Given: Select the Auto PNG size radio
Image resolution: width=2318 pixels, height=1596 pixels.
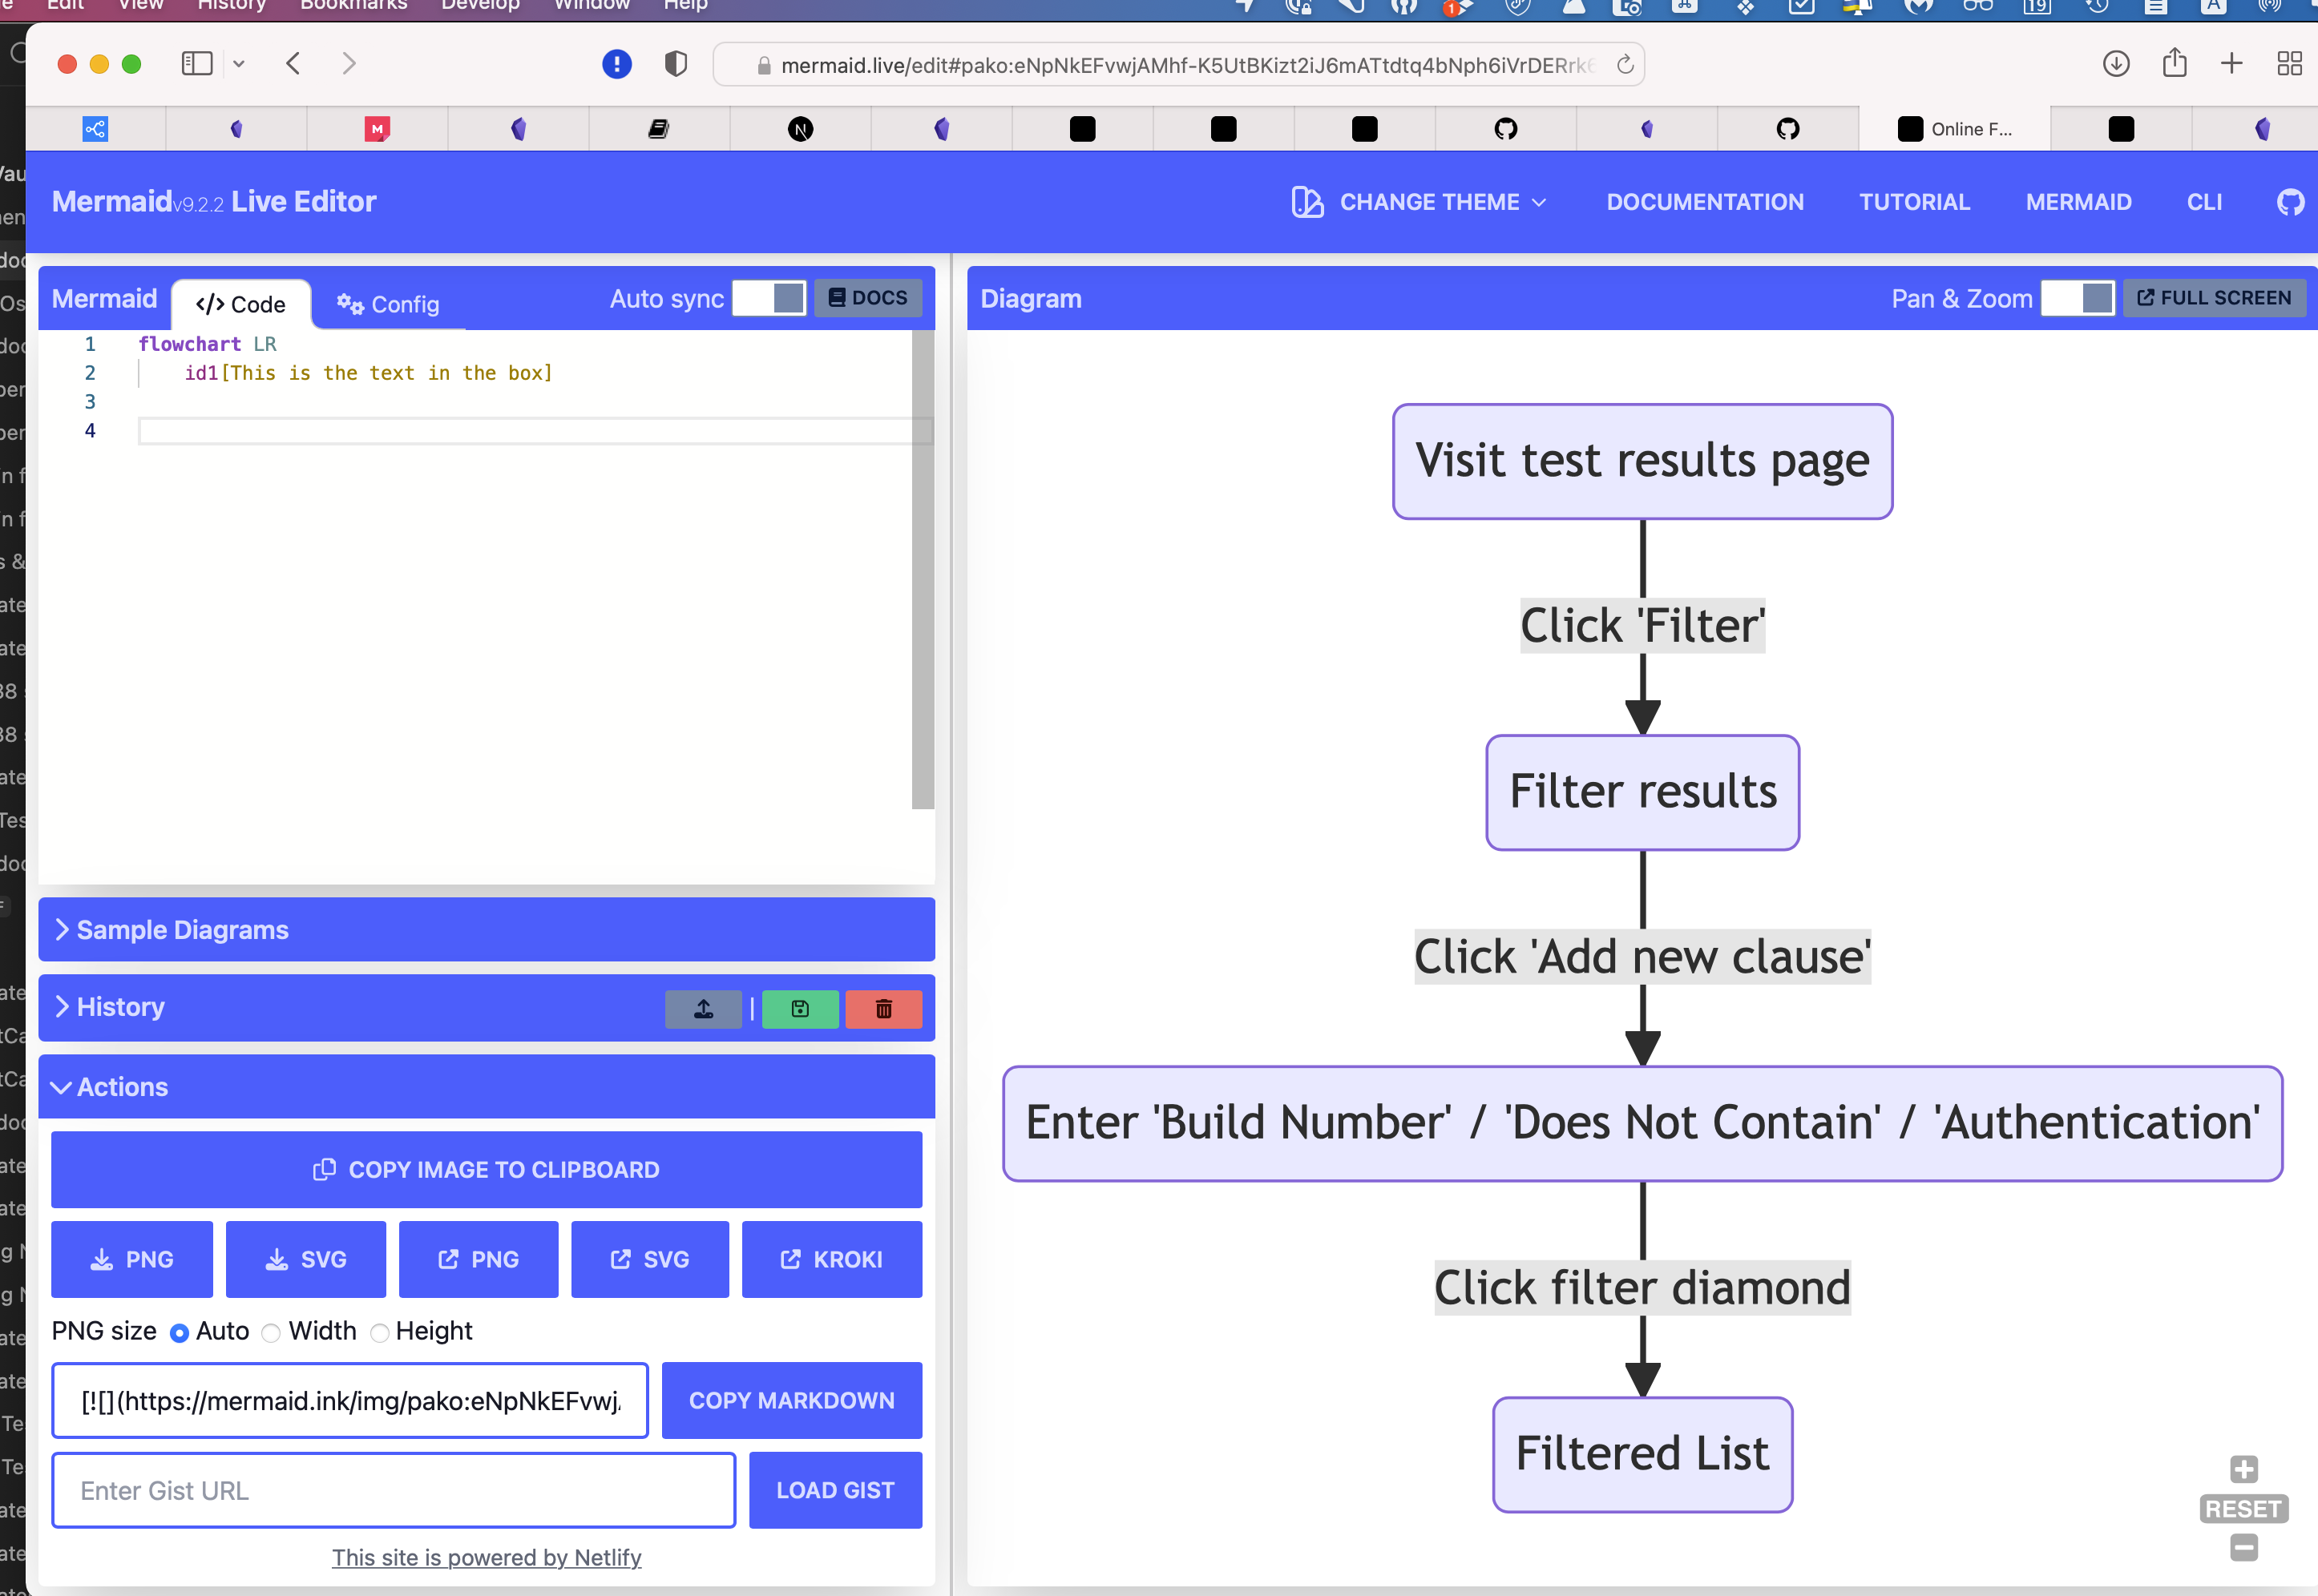Looking at the screenshot, I should (x=179, y=1333).
